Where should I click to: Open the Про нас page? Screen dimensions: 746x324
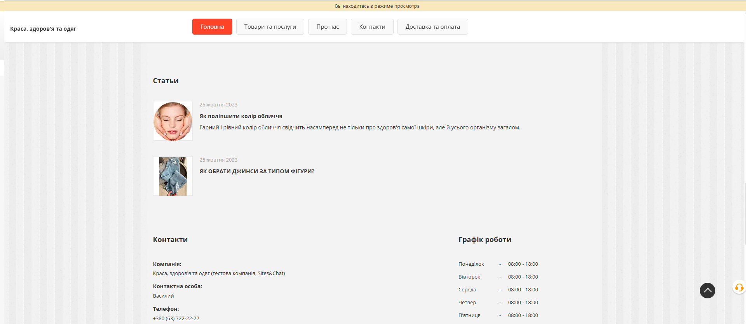coord(327,27)
